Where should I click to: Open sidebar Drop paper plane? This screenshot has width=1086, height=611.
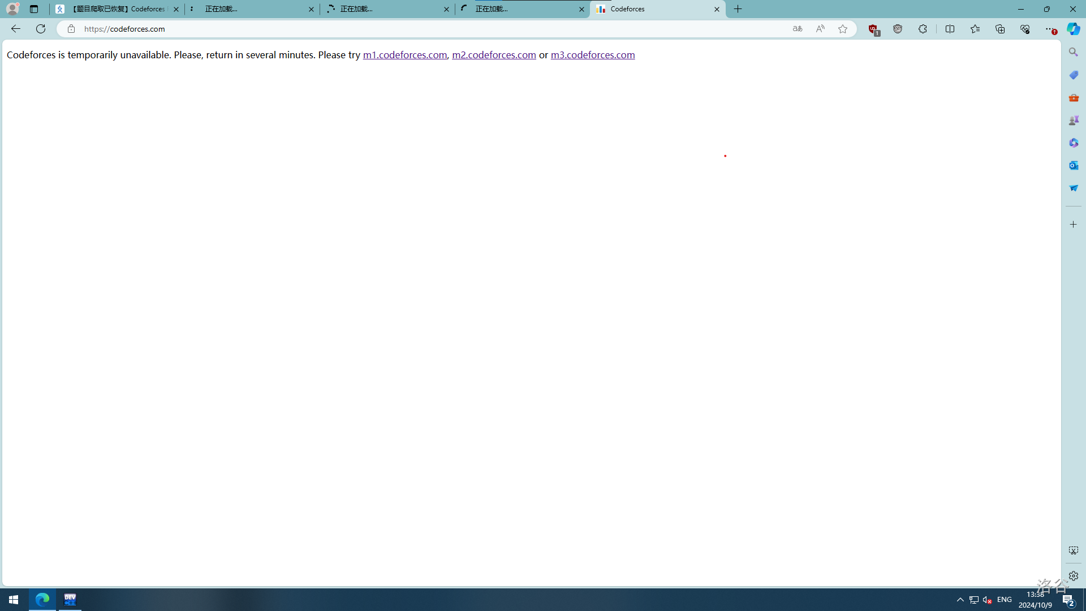[x=1074, y=188]
